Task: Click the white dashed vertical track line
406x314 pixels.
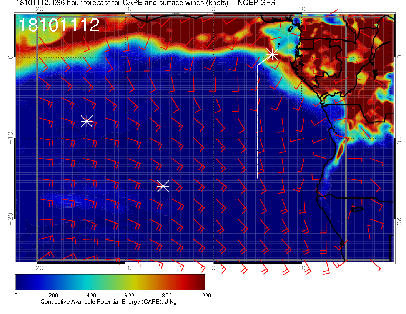Action: click(x=258, y=122)
